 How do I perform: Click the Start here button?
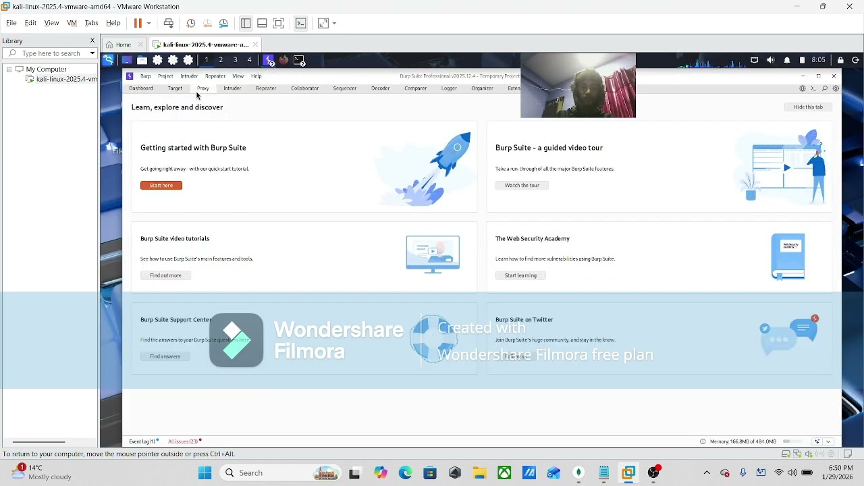coord(161,186)
